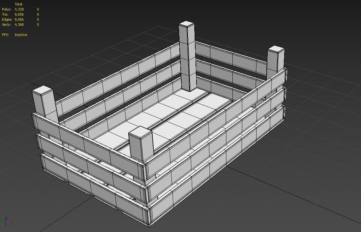Click the FPS 'Inactive' status text
The height and width of the screenshot is (232, 361).
click(21, 35)
